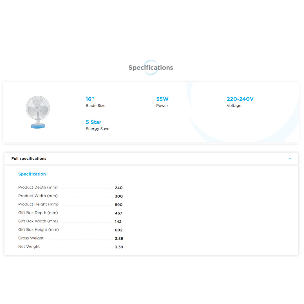Collapse the Full specifications chevron arrow

[x=290, y=158]
